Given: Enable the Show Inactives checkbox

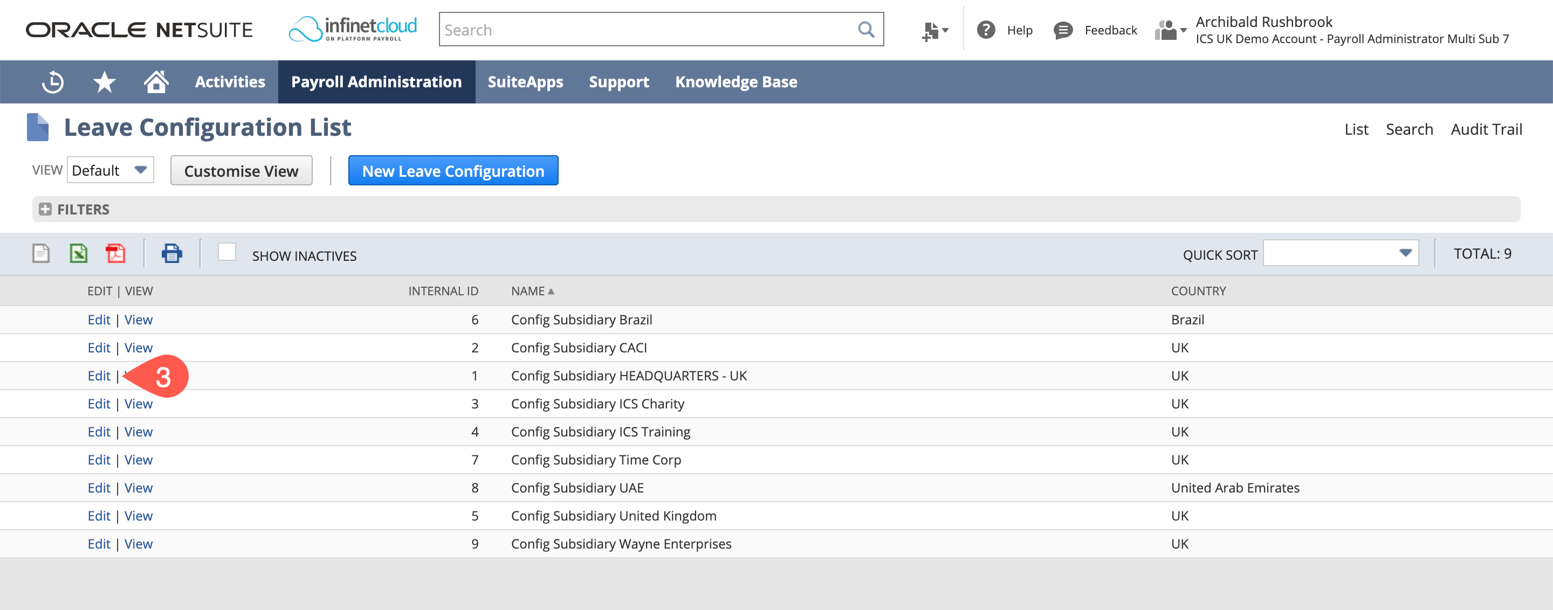Looking at the screenshot, I should [x=227, y=253].
